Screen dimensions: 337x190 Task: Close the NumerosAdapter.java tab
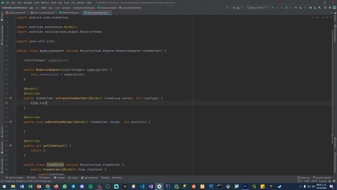click(110, 13)
